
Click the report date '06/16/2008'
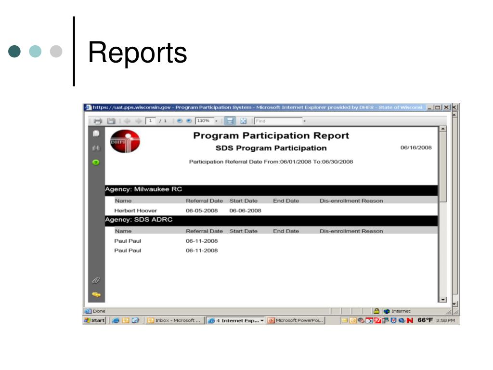coord(416,147)
